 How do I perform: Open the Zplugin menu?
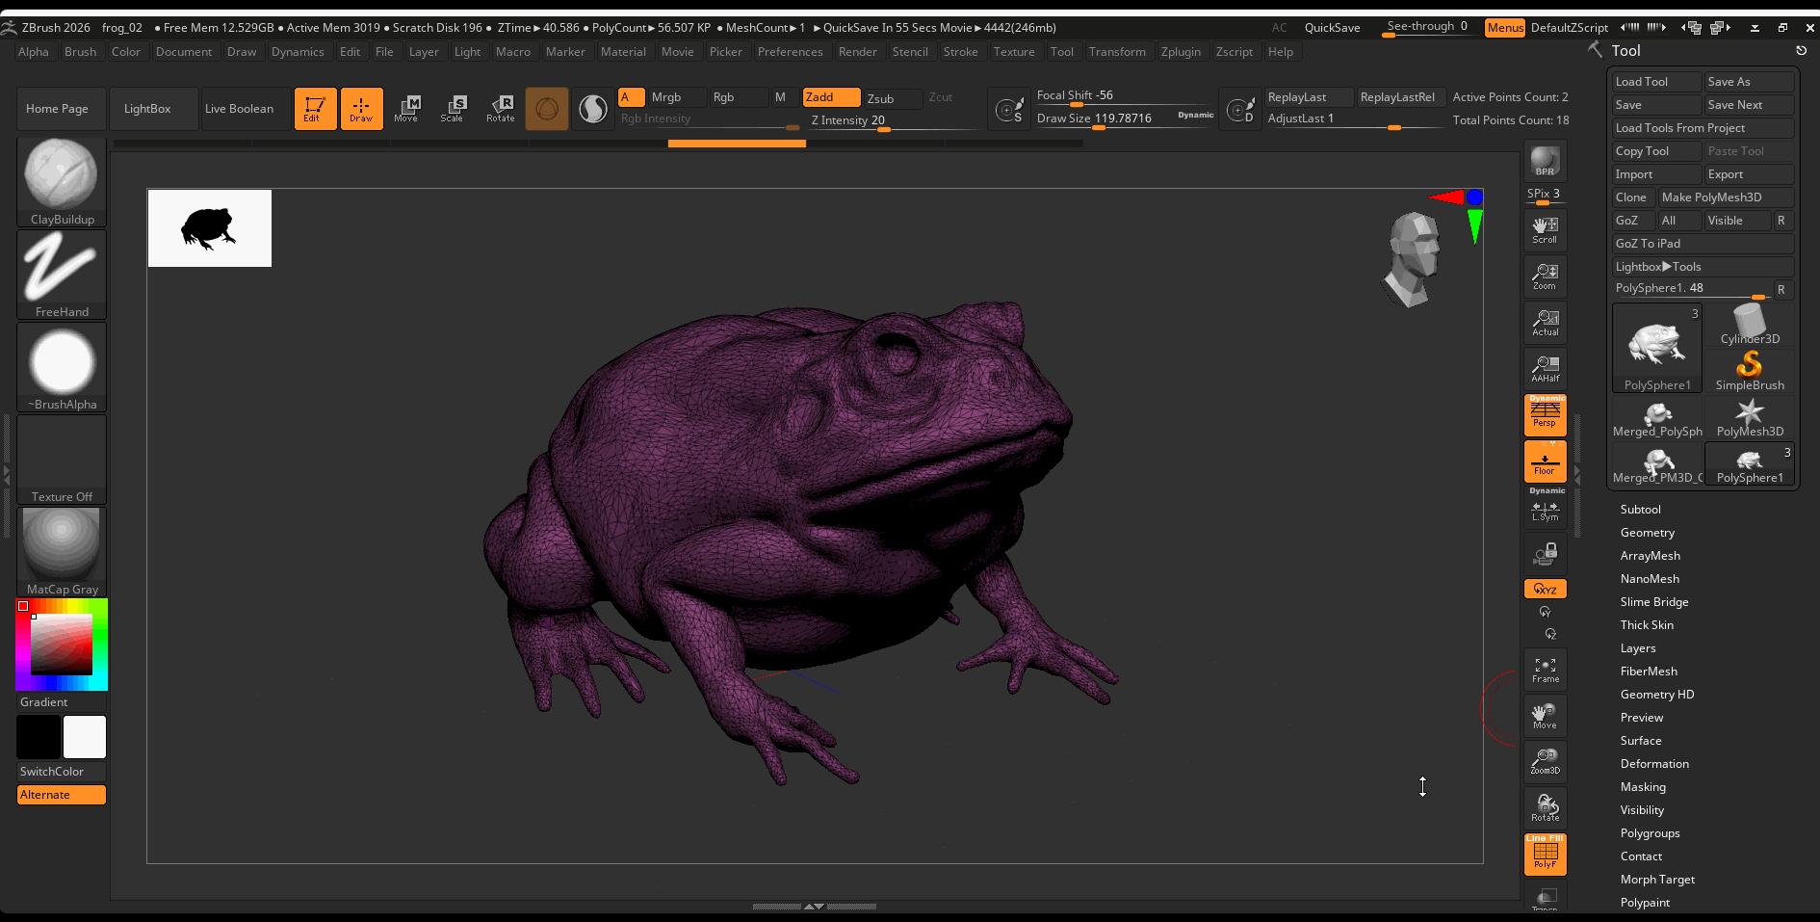[1181, 52]
